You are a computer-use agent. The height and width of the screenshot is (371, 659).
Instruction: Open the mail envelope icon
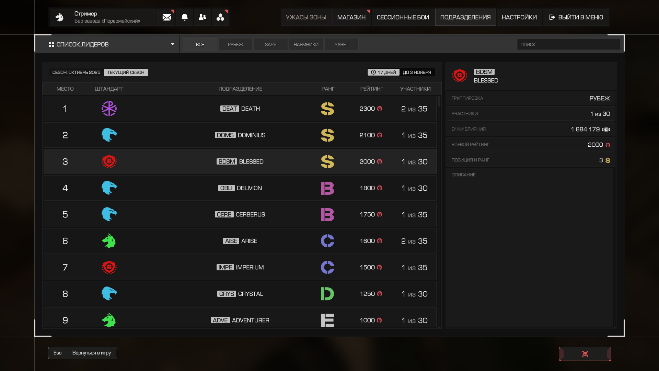click(167, 17)
